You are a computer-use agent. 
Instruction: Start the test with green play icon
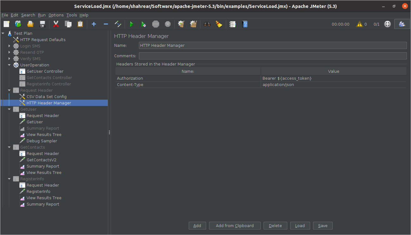pos(132,24)
